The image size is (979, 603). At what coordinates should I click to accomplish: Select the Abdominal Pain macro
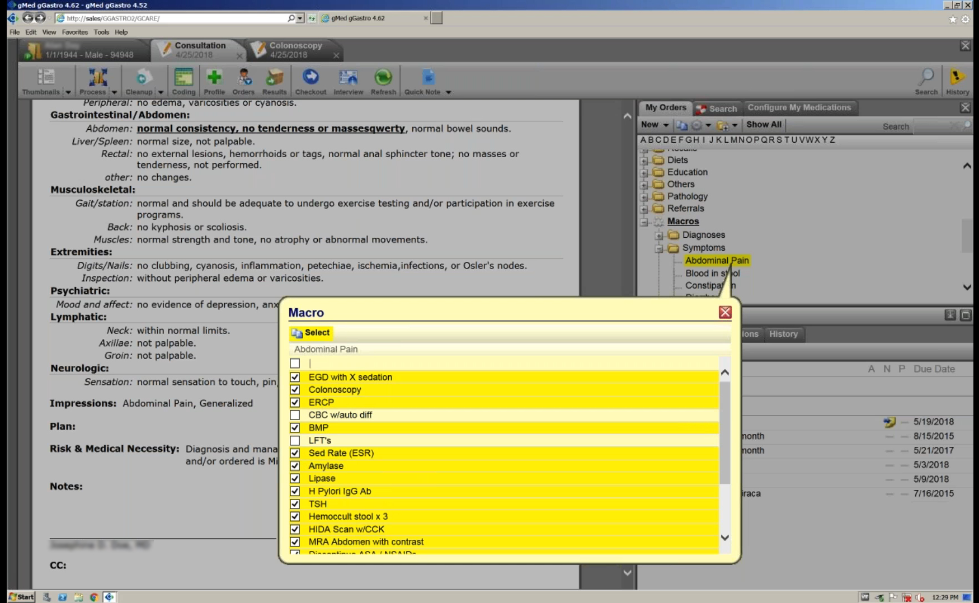(x=717, y=261)
